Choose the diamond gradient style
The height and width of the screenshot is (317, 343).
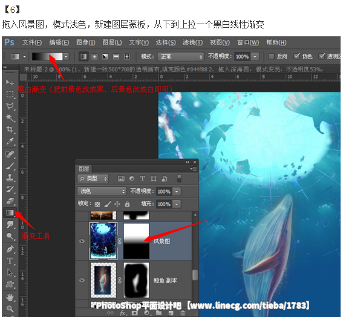pyautogui.click(x=127, y=57)
